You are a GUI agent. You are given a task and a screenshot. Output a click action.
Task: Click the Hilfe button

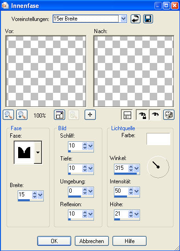(x=129, y=241)
